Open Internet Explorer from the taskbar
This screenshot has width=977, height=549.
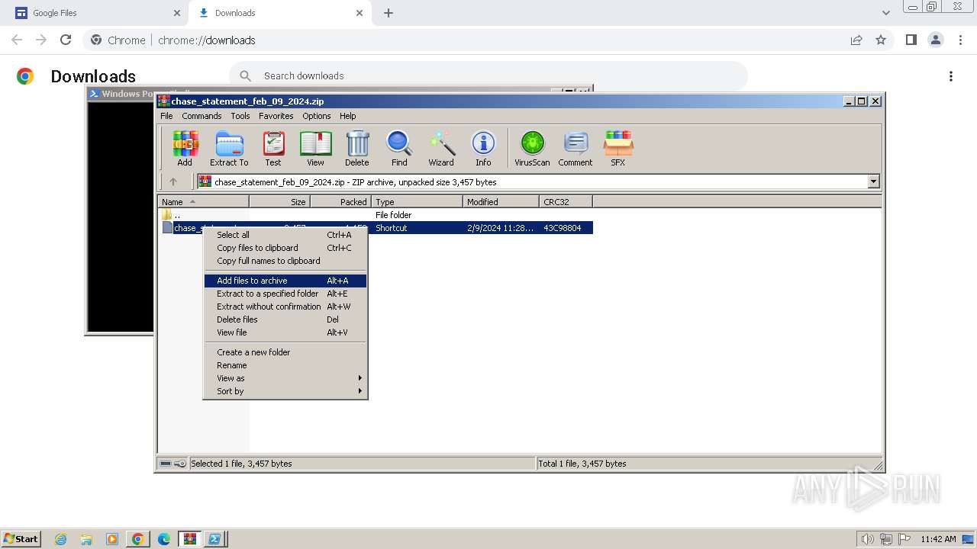pyautogui.click(x=61, y=539)
